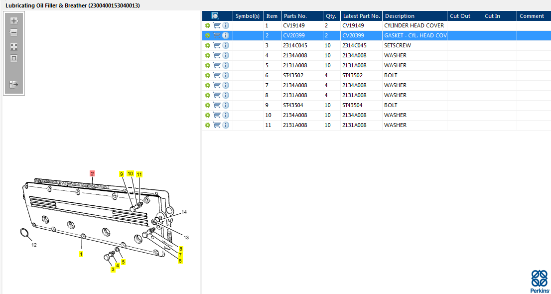Add CYLINDER HEAD COVER to cart
551x294 pixels.
click(217, 25)
